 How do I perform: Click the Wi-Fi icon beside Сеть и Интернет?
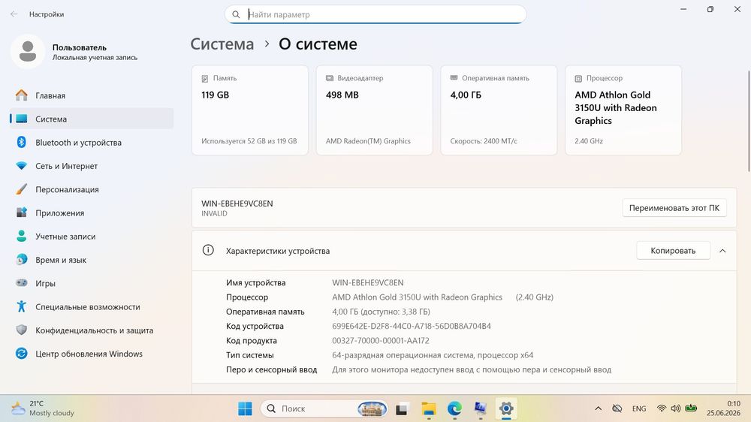(22, 166)
